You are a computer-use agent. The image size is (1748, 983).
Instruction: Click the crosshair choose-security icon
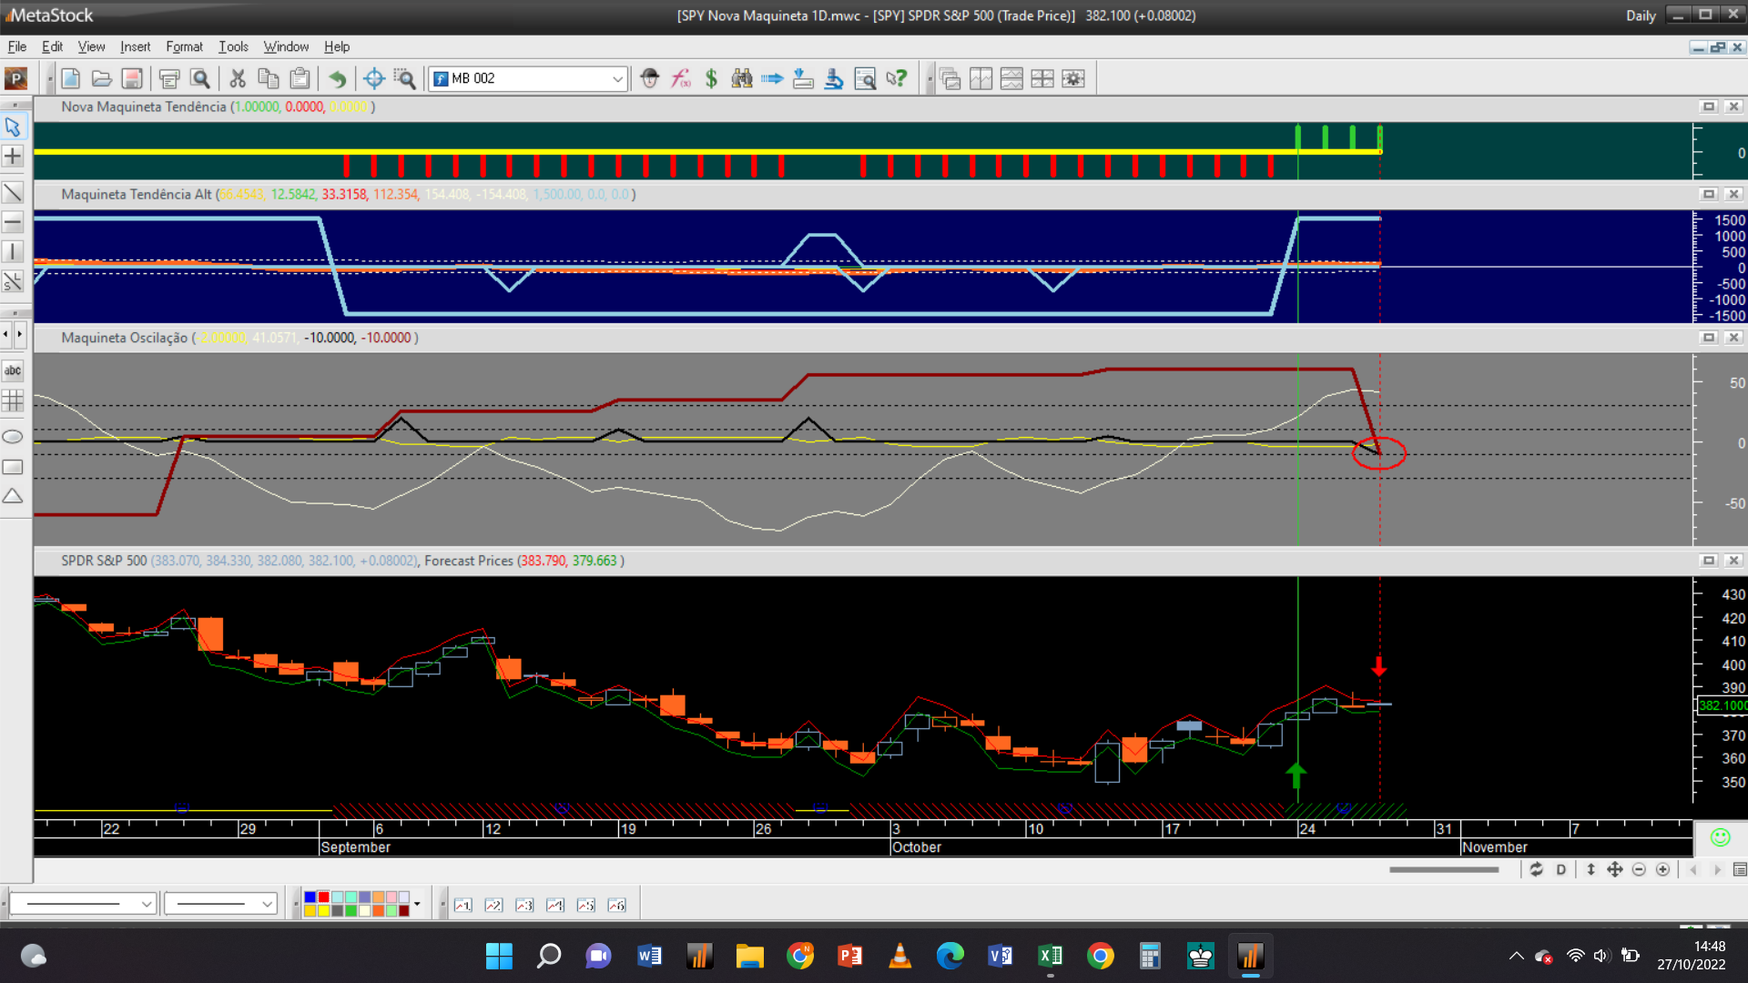373,79
